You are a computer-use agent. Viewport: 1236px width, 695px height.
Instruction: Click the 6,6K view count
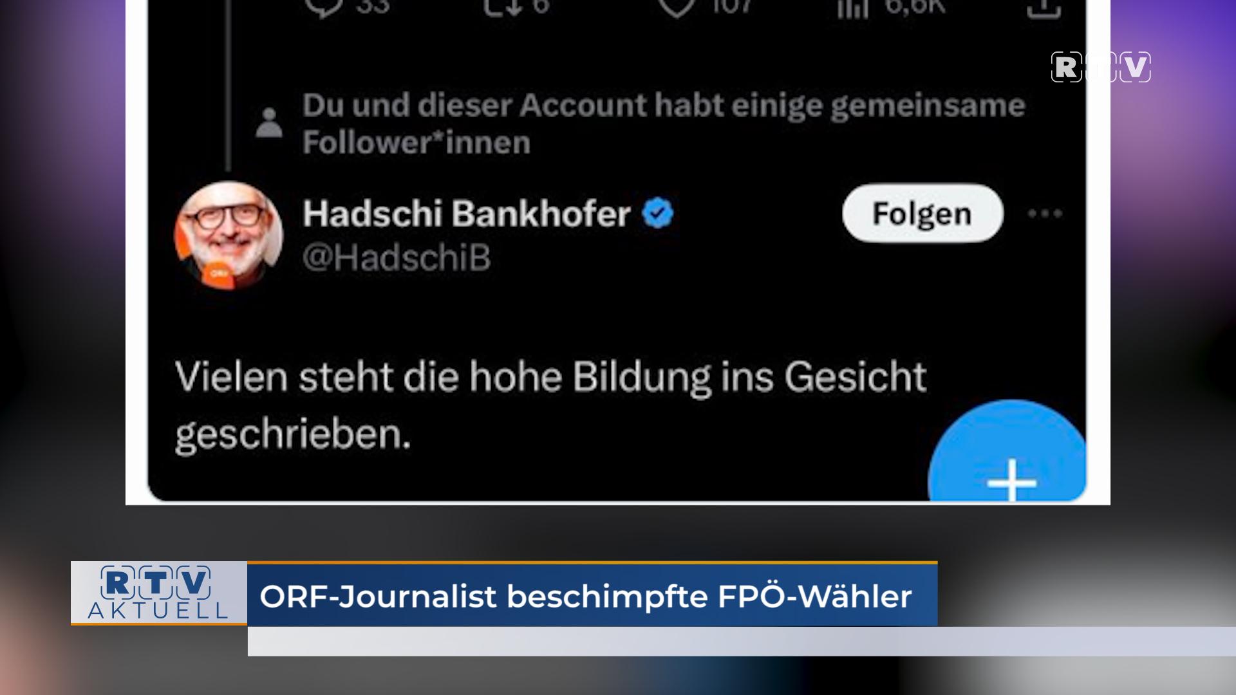(914, 6)
